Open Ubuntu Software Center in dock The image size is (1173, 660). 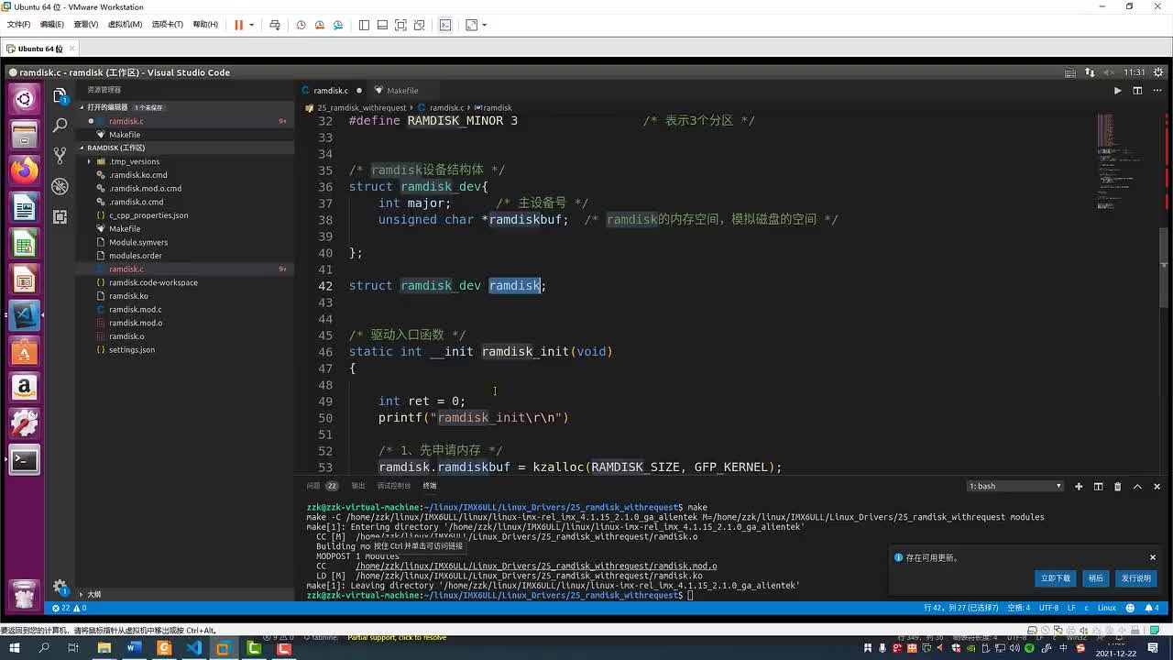[25, 351]
